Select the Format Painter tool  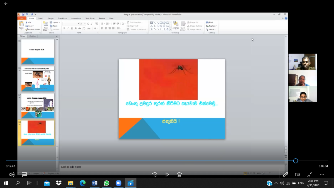33,29
